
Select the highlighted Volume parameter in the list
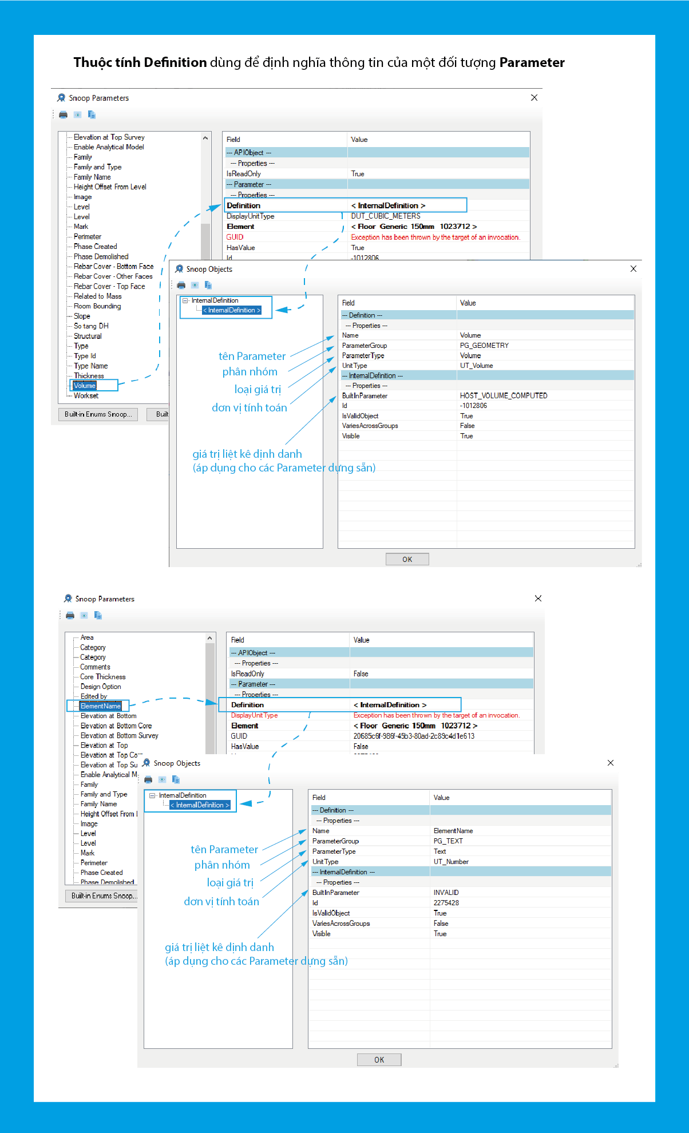tap(85, 386)
